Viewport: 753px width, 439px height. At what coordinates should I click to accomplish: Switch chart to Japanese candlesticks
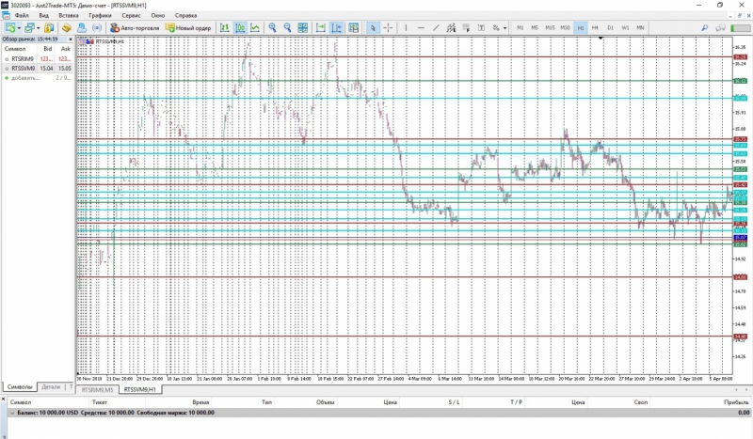(x=240, y=28)
